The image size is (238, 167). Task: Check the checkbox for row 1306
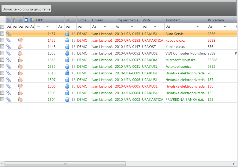click(x=2, y=86)
